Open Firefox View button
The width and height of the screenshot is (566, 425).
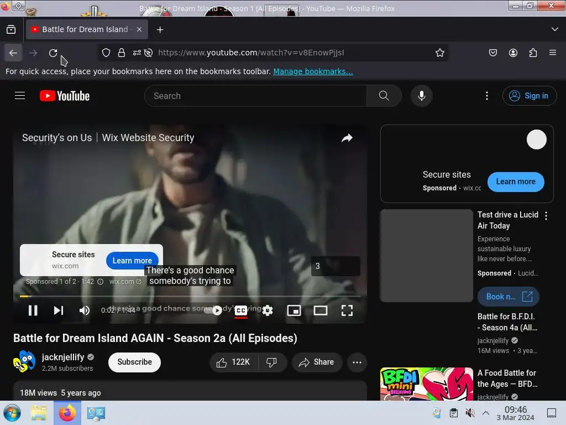11,30
